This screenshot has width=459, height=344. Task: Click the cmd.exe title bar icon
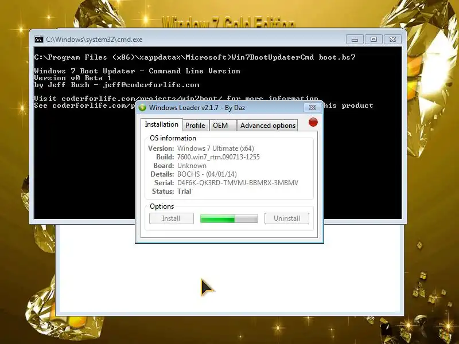pos(38,40)
